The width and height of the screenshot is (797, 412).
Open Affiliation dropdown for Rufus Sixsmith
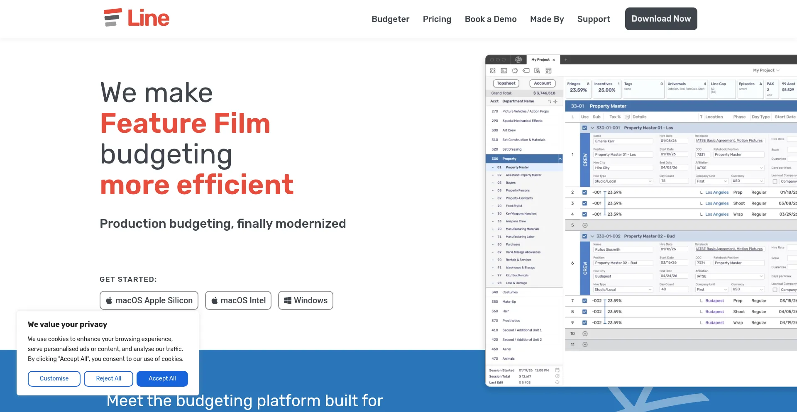coord(730,276)
